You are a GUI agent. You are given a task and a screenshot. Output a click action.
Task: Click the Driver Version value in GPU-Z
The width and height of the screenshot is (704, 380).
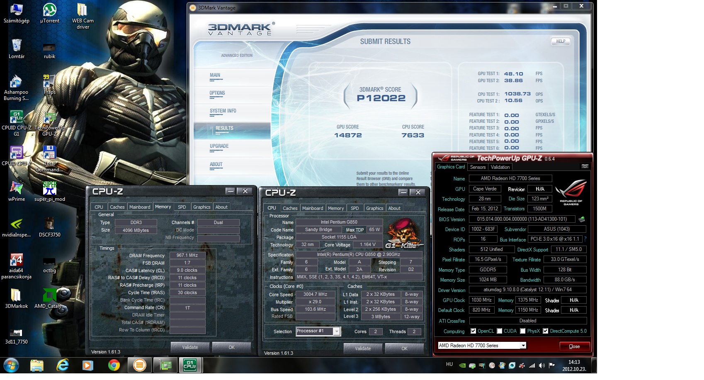click(x=527, y=290)
